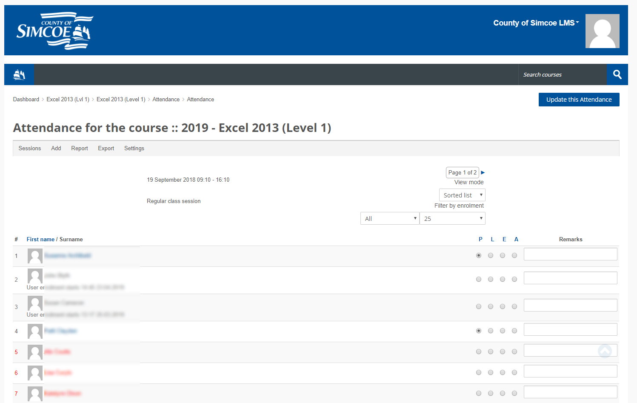Select the A radio for row 7
Image resolution: width=637 pixels, height=403 pixels.
coord(514,393)
